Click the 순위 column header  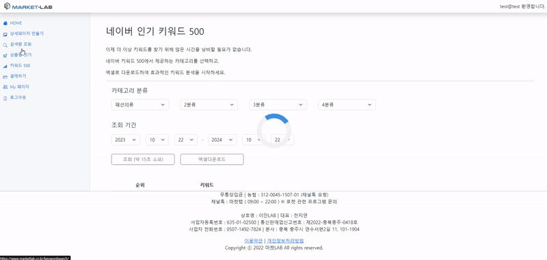point(140,185)
